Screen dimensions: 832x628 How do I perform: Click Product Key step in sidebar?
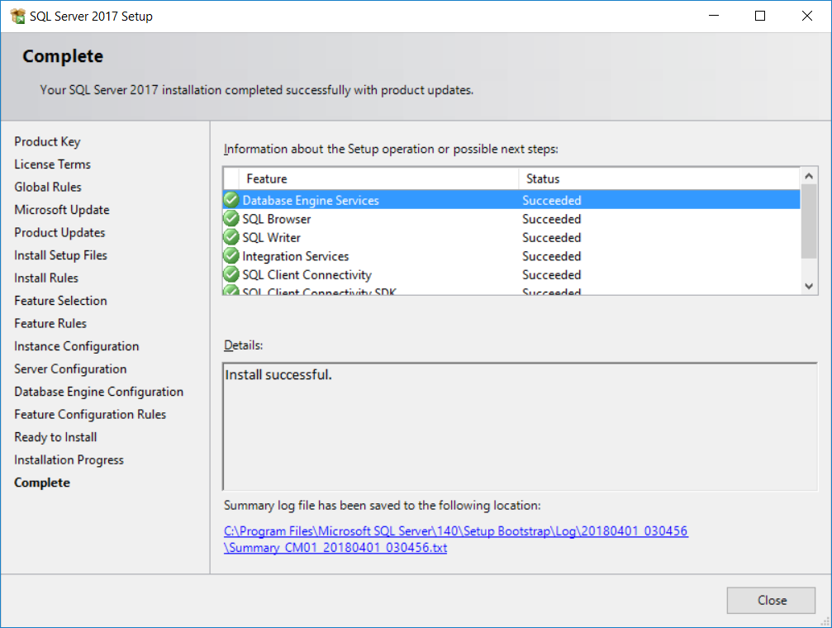click(x=47, y=142)
